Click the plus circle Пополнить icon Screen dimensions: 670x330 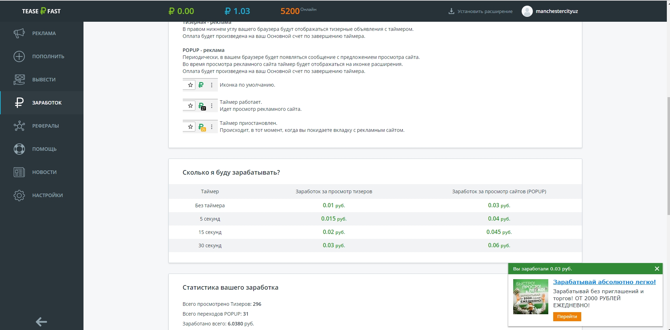point(19,56)
